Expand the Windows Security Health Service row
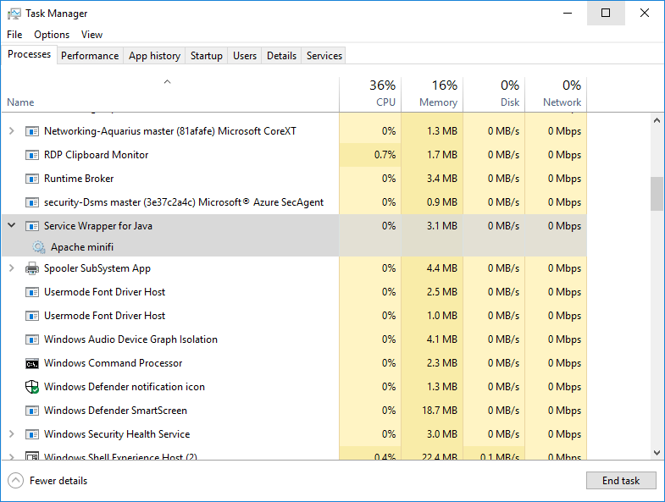The height and width of the screenshot is (502, 665). point(11,434)
